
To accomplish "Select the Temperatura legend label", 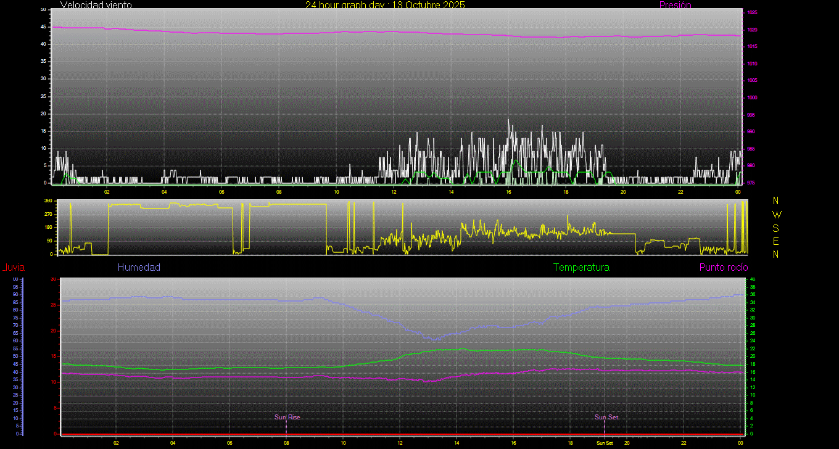I will click(581, 267).
